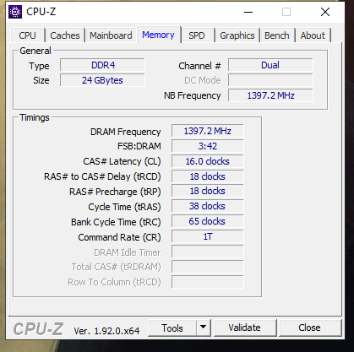Select the Mainboard tab
The width and height of the screenshot is (354, 352).
coord(111,35)
